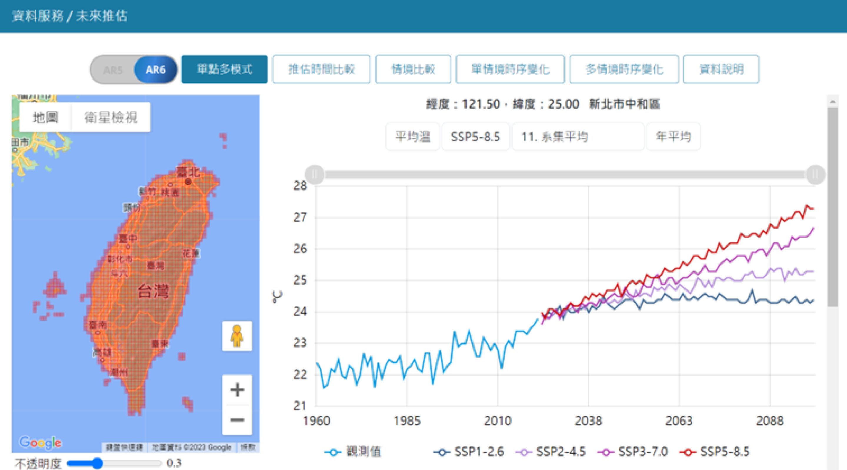Screen dimensions: 847x470
Task: Open the 情境比較 tab
Action: click(x=413, y=69)
